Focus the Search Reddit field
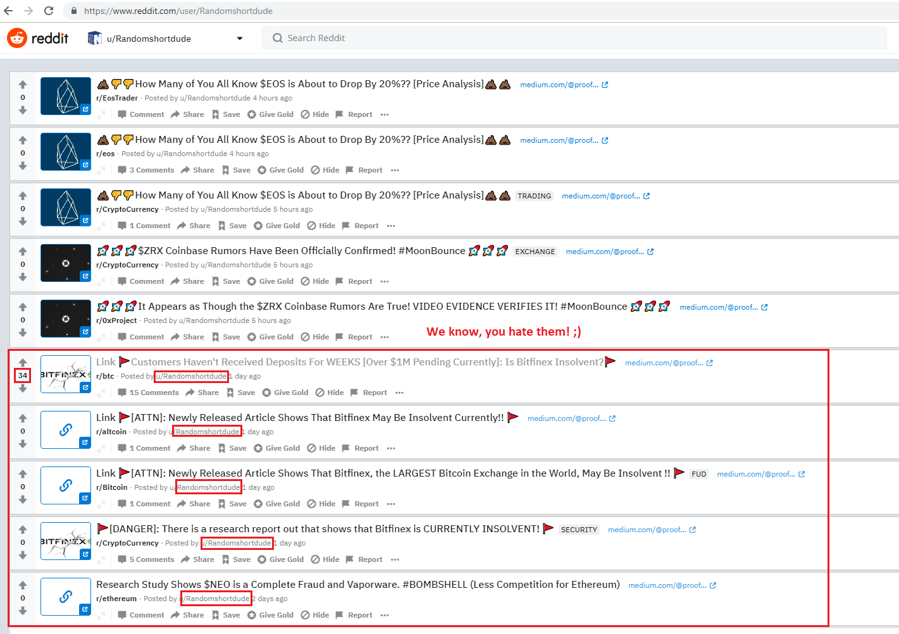Screen dimensions: 899x634 574,38
